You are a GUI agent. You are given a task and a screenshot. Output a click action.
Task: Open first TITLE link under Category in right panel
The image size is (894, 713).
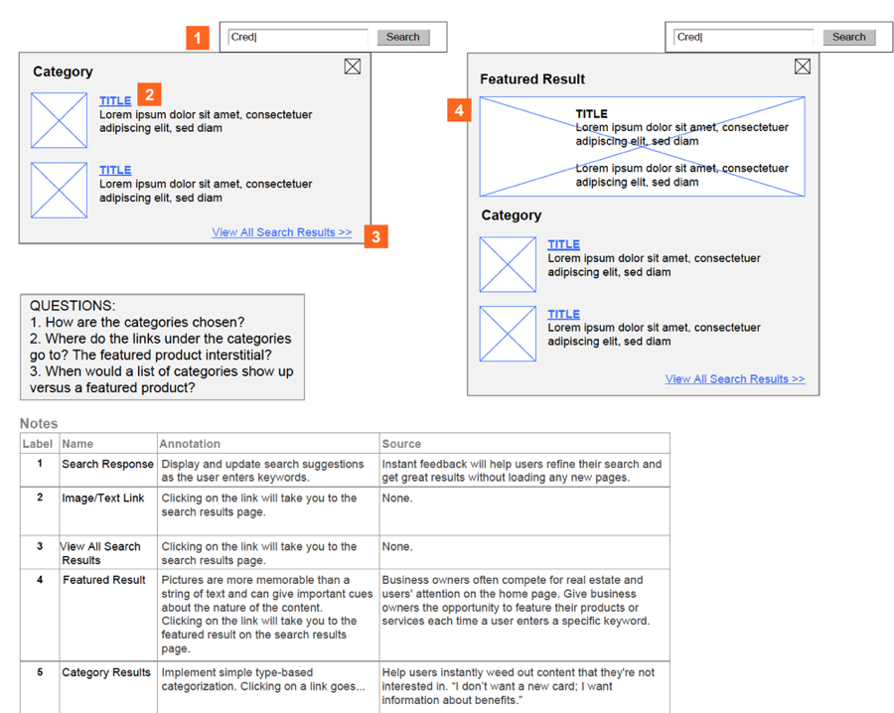[563, 244]
